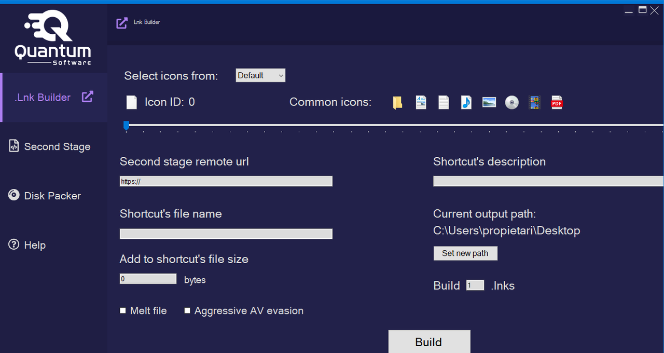
Task: Choose the PDF common icon
Action: coord(557,103)
